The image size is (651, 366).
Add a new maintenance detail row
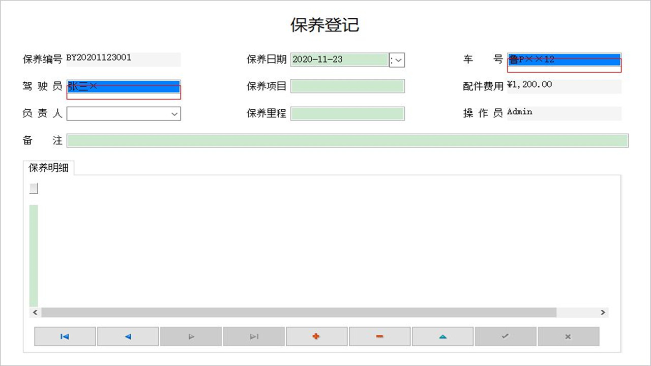pyautogui.click(x=316, y=336)
